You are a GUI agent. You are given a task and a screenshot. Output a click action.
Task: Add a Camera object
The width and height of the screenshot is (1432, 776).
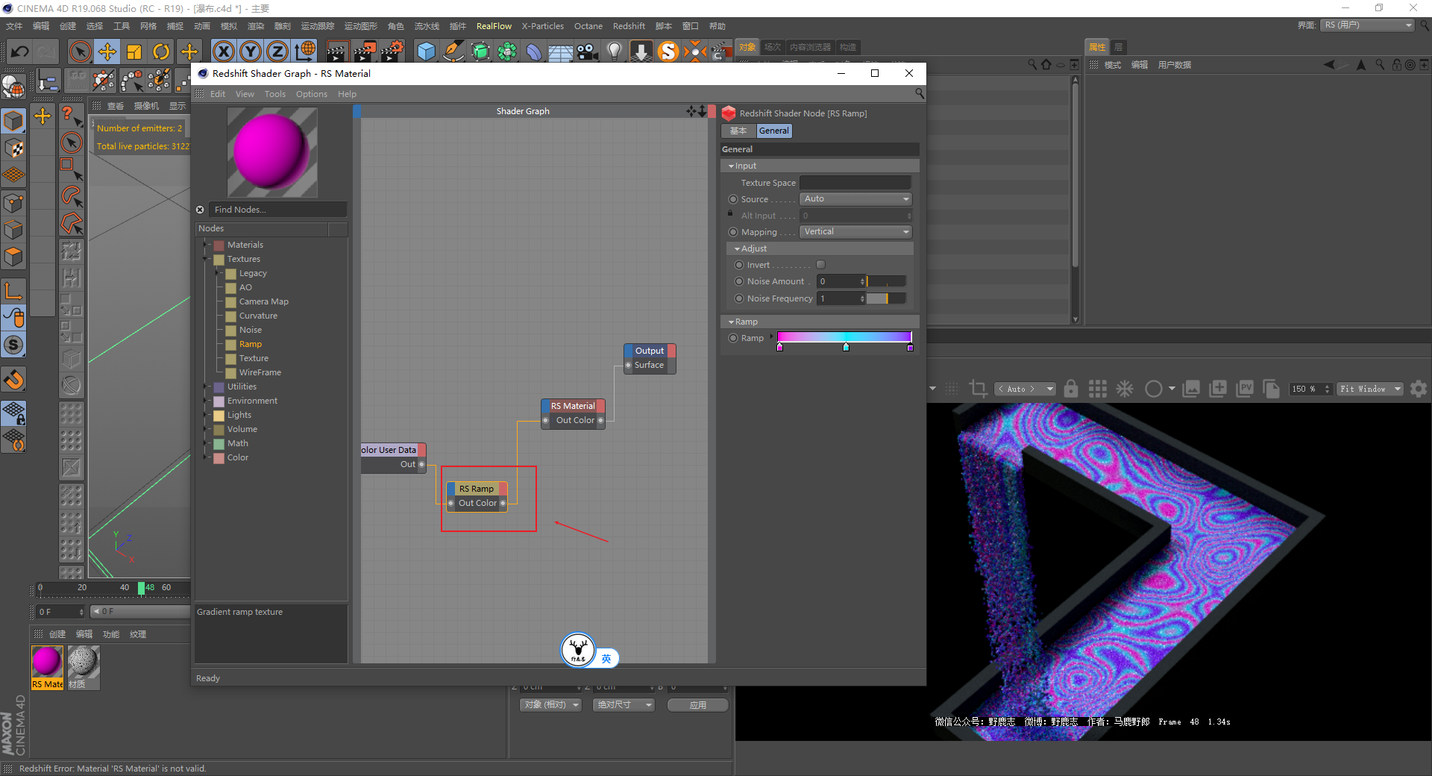[588, 51]
